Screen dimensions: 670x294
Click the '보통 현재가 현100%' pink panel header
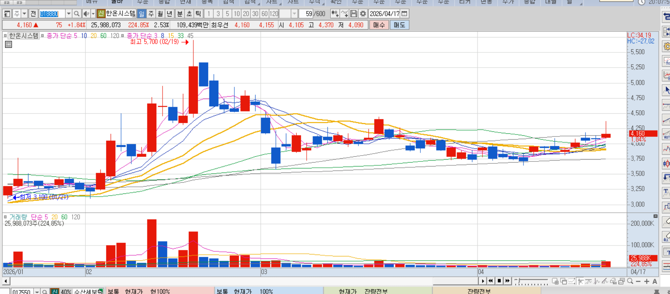coord(160,291)
